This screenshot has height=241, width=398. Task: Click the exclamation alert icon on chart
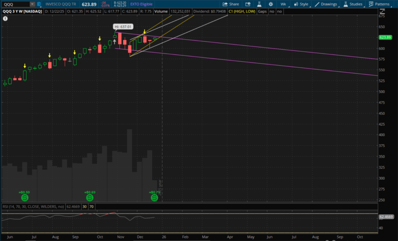point(5,18)
